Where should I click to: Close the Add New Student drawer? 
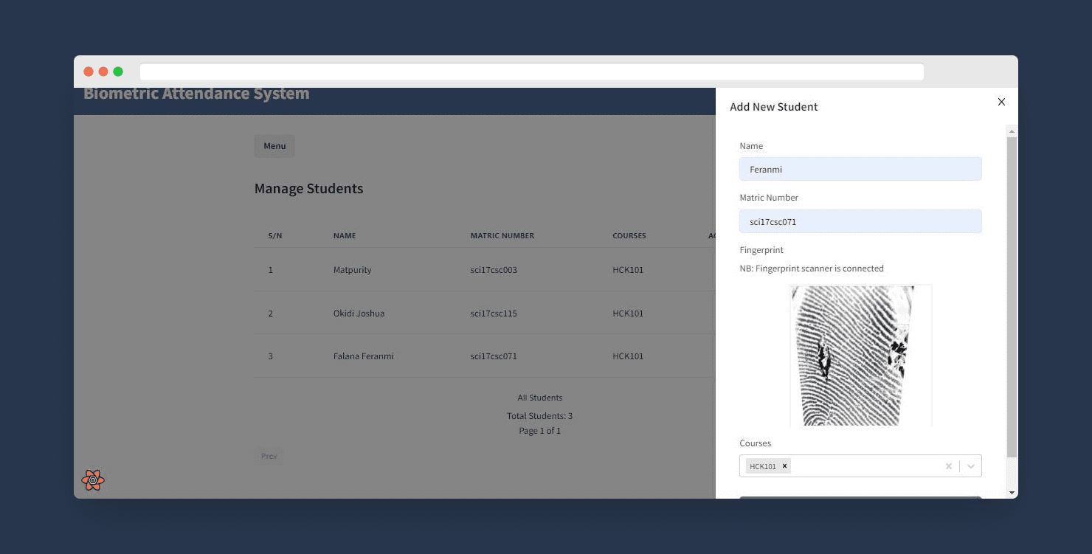pyautogui.click(x=1001, y=102)
